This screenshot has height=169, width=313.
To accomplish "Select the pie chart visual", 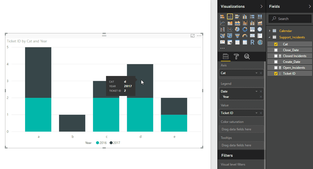I will click(x=237, y=29).
